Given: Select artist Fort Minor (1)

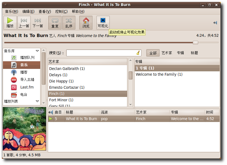Looking at the screenshot, I should pos(88,100).
